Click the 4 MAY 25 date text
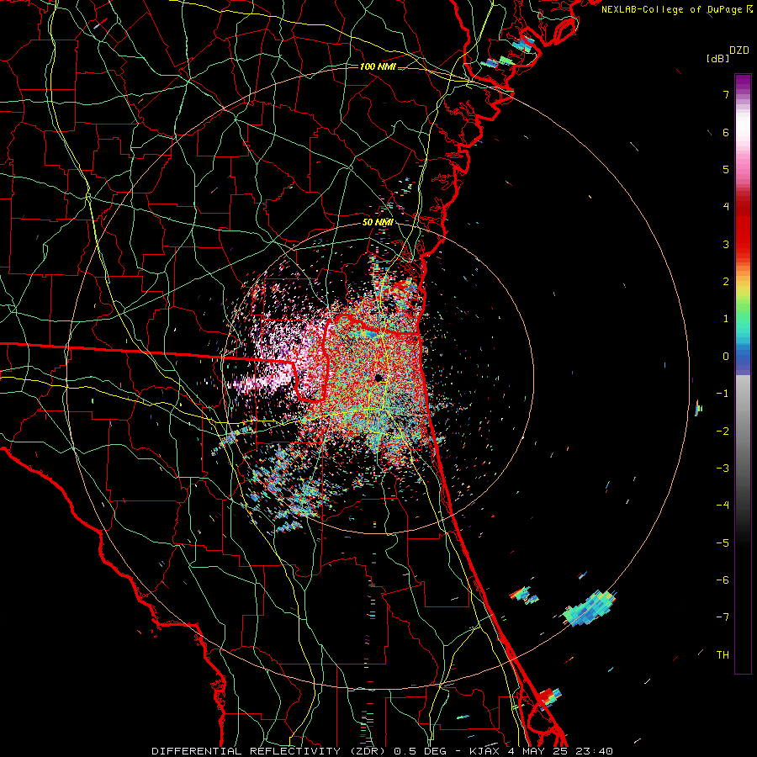The height and width of the screenshot is (757, 757). tap(539, 751)
